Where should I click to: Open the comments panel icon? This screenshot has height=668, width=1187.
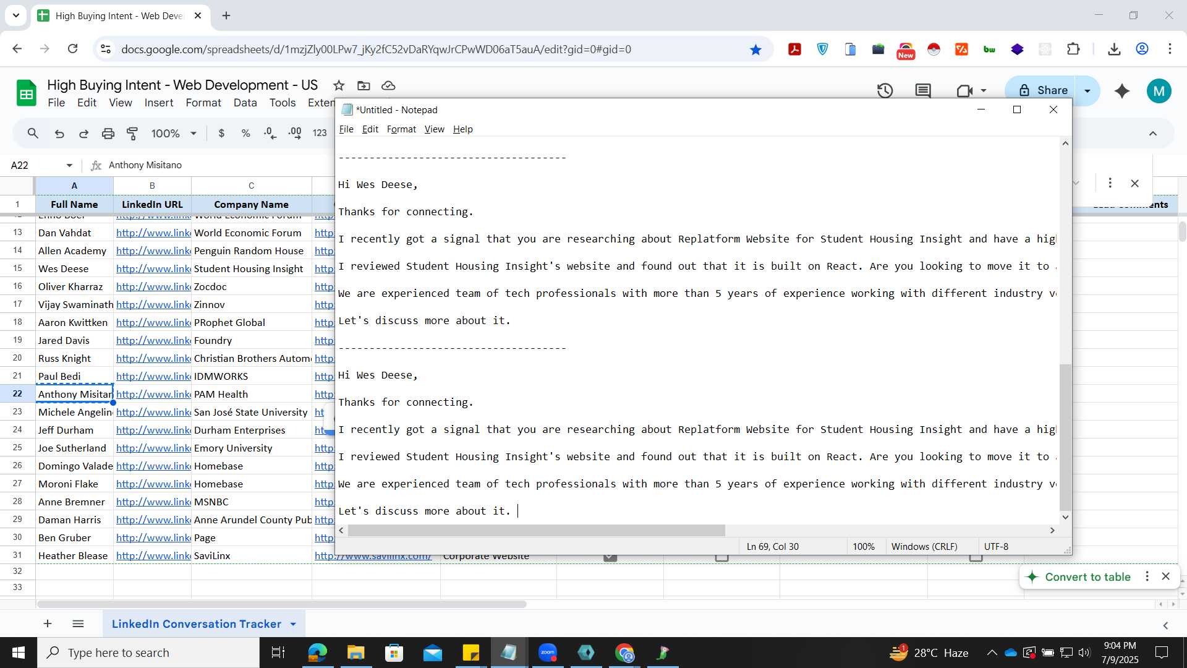pos(923,91)
